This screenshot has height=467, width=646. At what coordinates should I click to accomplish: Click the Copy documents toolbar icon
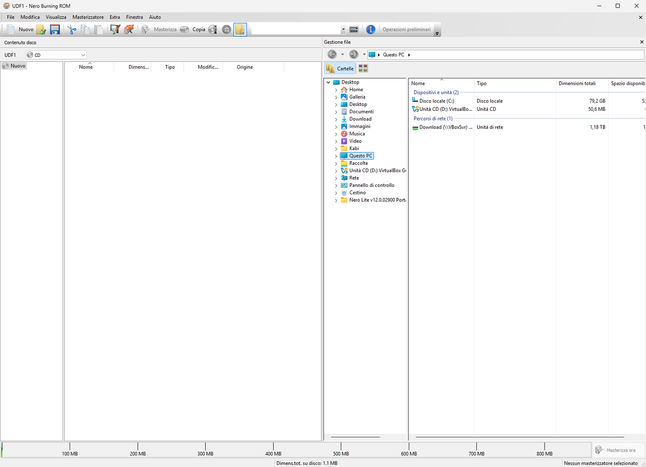coord(85,29)
